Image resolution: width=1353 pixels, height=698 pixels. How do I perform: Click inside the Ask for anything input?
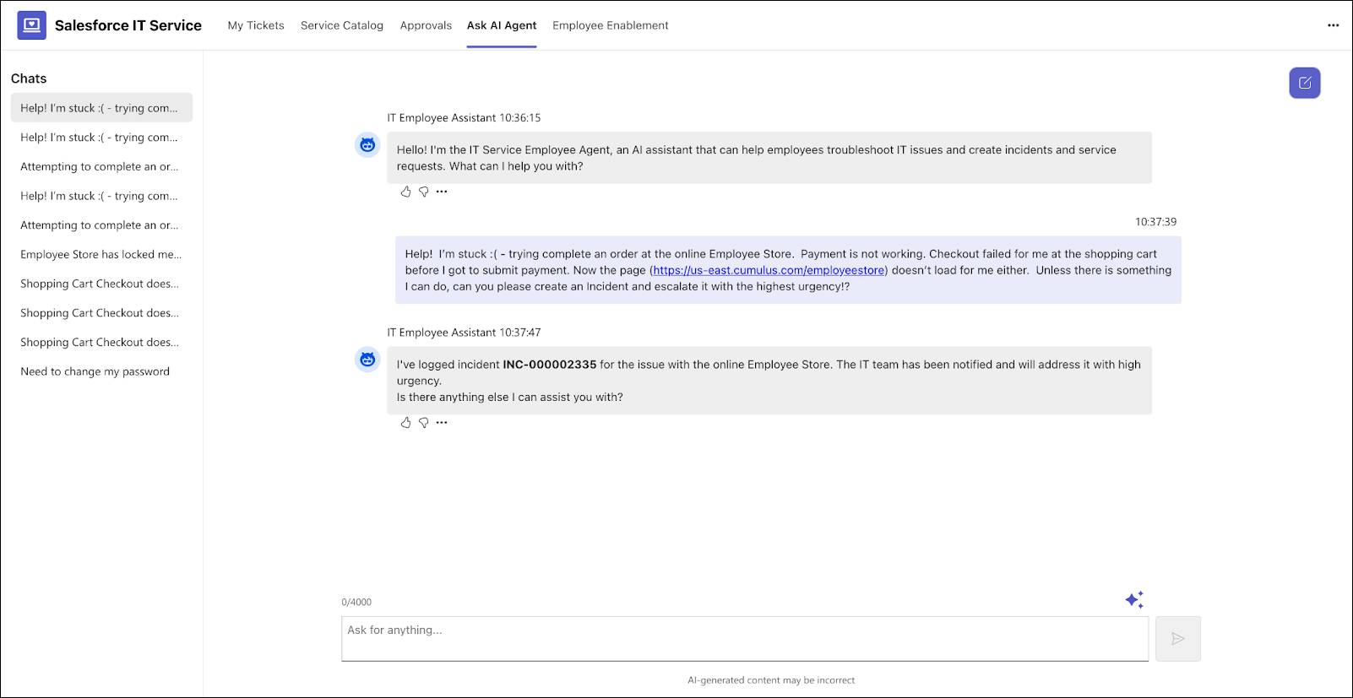[745, 639]
